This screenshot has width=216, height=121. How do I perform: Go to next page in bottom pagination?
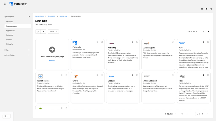(x=202, y=114)
